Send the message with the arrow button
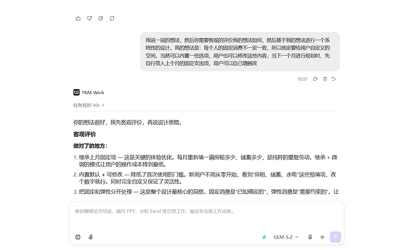The height and width of the screenshot is (250, 416). [x=335, y=237]
